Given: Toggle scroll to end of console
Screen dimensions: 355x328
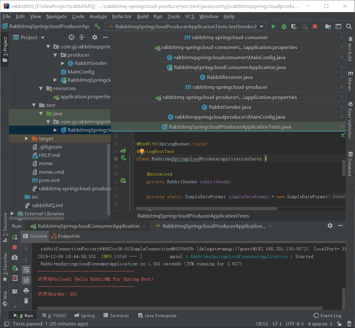Looking at the screenshot, I should 26,280.
